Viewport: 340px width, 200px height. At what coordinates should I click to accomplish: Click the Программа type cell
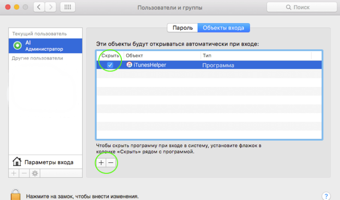218,65
